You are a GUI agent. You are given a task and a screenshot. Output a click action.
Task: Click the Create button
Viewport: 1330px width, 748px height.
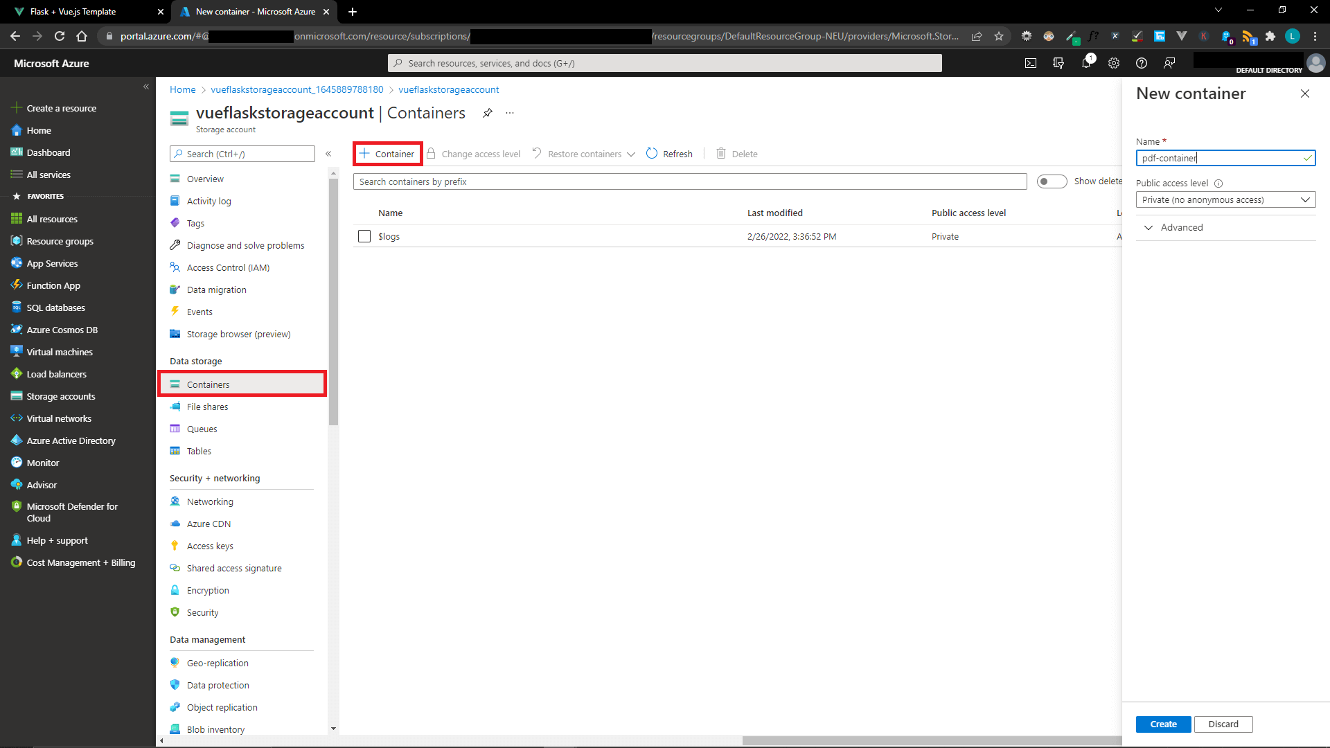(1163, 724)
